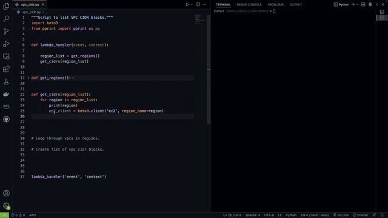Create a new terminal with plus icon
Viewport: 388px width, 218px height.
353,4
